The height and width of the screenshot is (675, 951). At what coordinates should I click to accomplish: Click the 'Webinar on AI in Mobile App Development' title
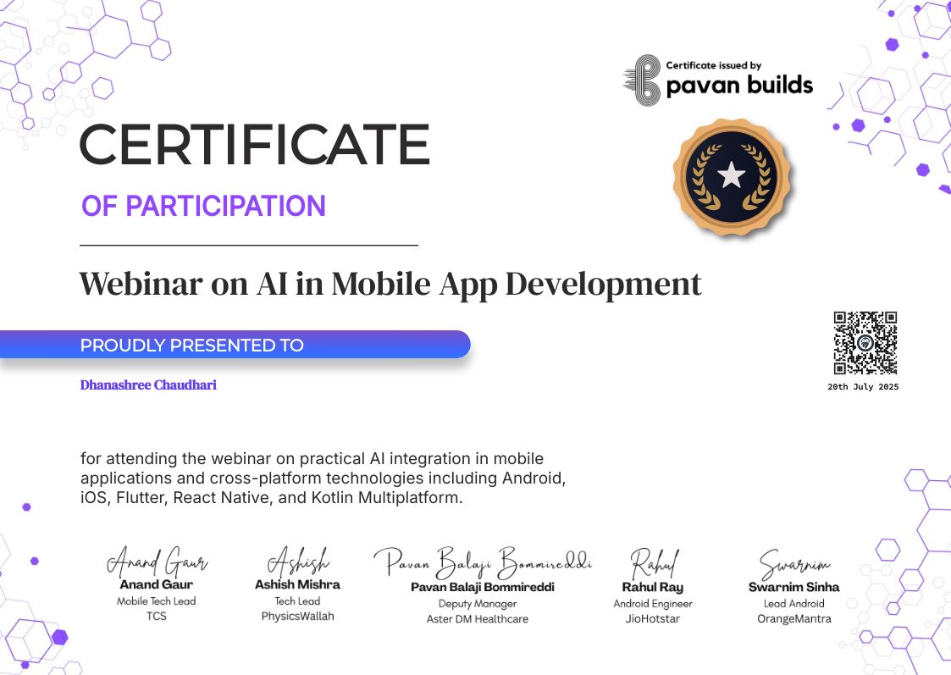click(x=390, y=284)
